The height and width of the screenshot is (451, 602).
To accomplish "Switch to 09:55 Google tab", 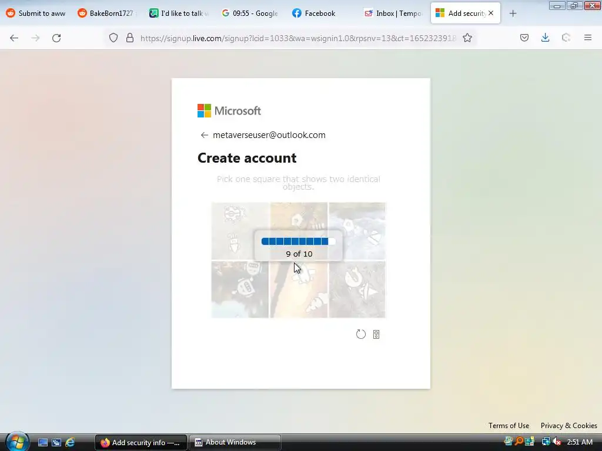I will 250,14.
